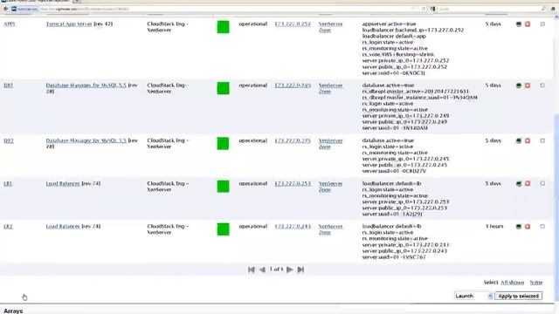
Task: Open LB1's Load Balancer template link
Action: pos(63,184)
